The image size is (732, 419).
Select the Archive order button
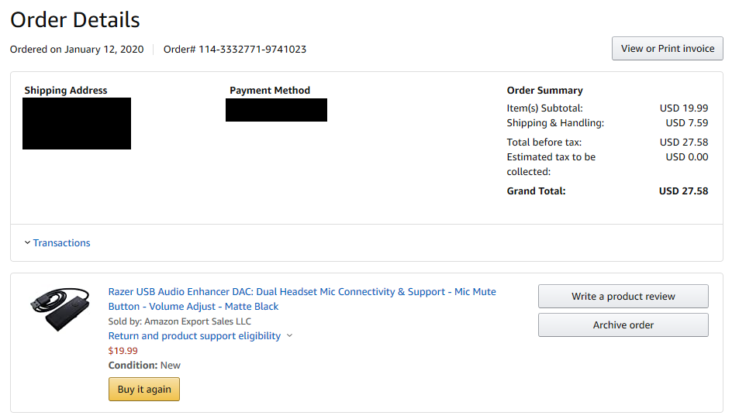[623, 325]
